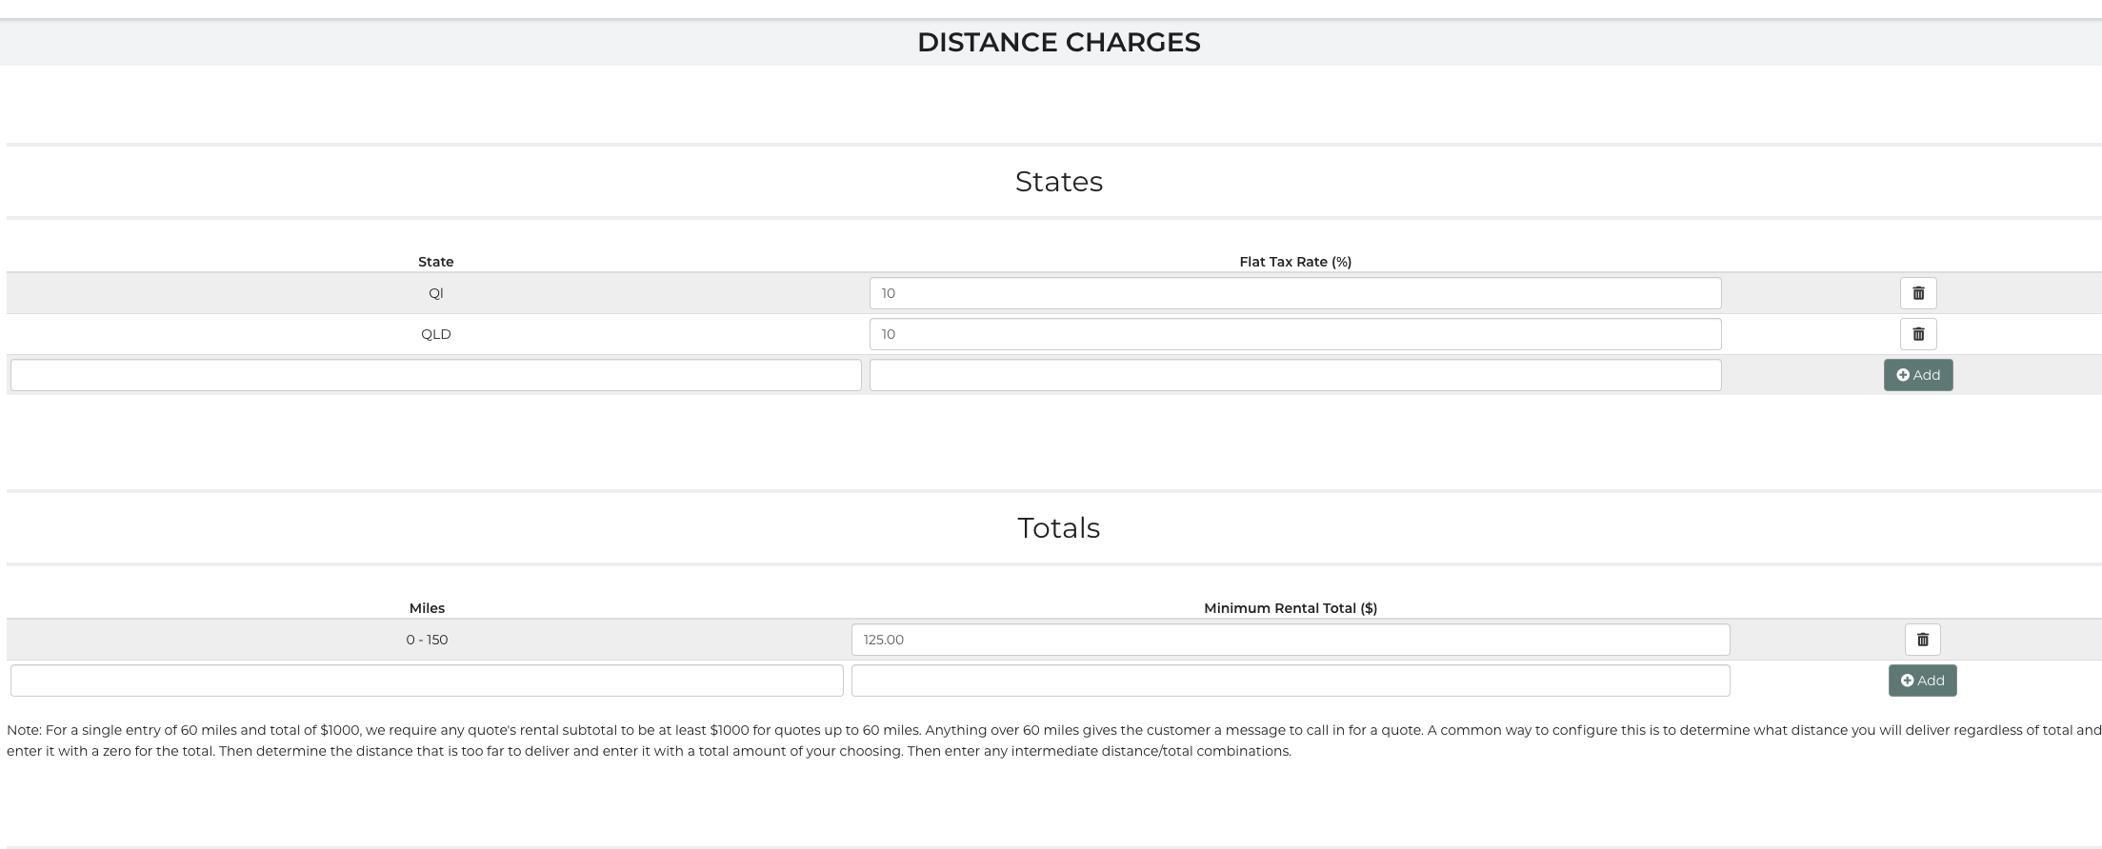Edit the 125.00 minimum rental total field
Viewport: 2102px width, 849px height.
(x=1290, y=640)
